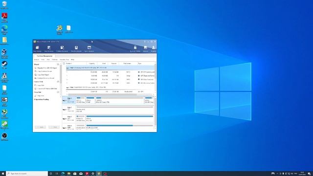
Task: Select the large C: partition block on Disk 1
Action: click(119, 100)
